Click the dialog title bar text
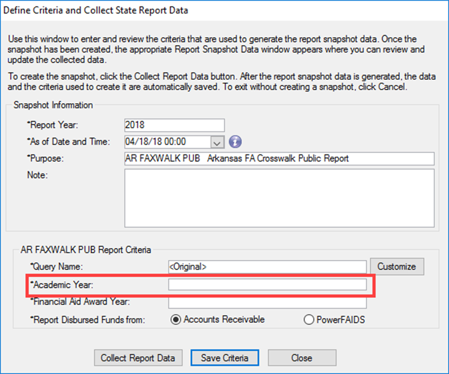The height and width of the screenshot is (374, 449). point(95,10)
